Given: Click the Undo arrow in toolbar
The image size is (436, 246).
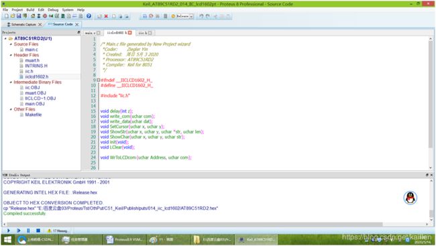Looking at the screenshot, I should point(201,16).
